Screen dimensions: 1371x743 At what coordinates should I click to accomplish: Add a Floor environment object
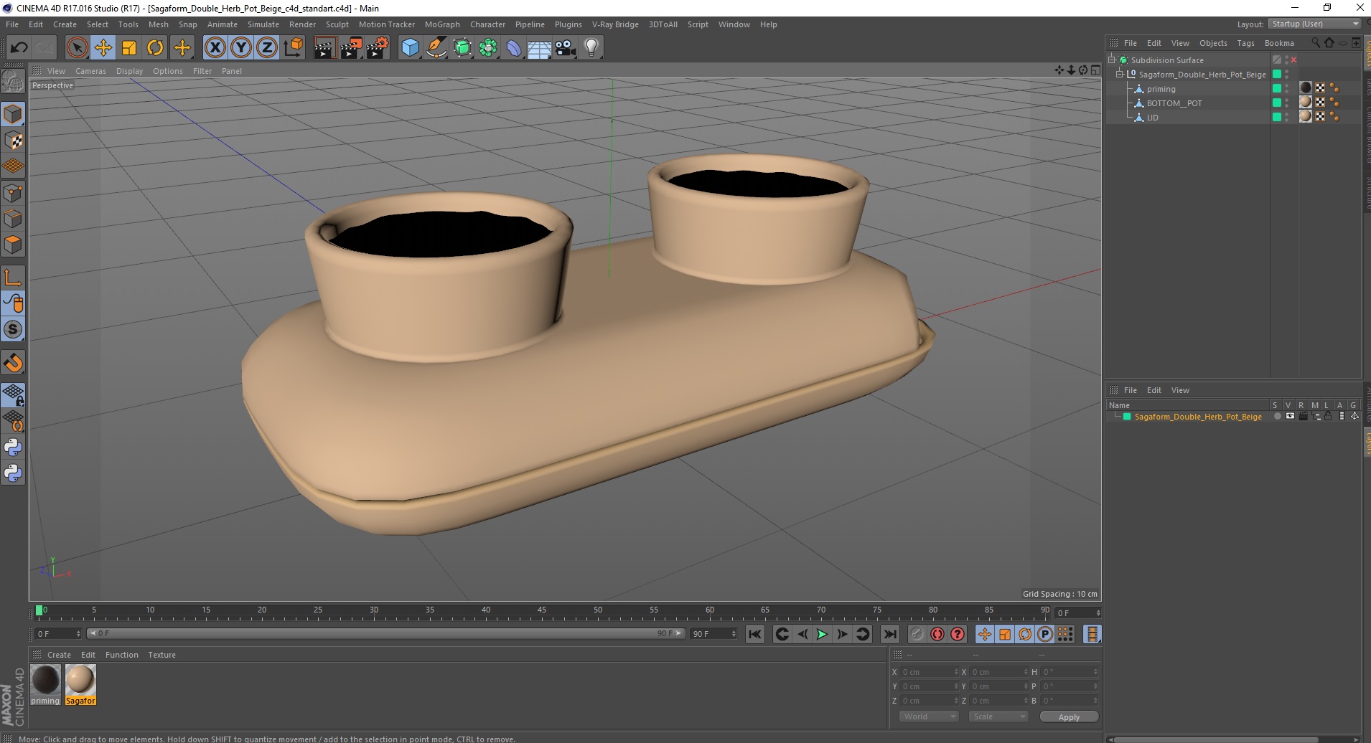pyautogui.click(x=540, y=48)
